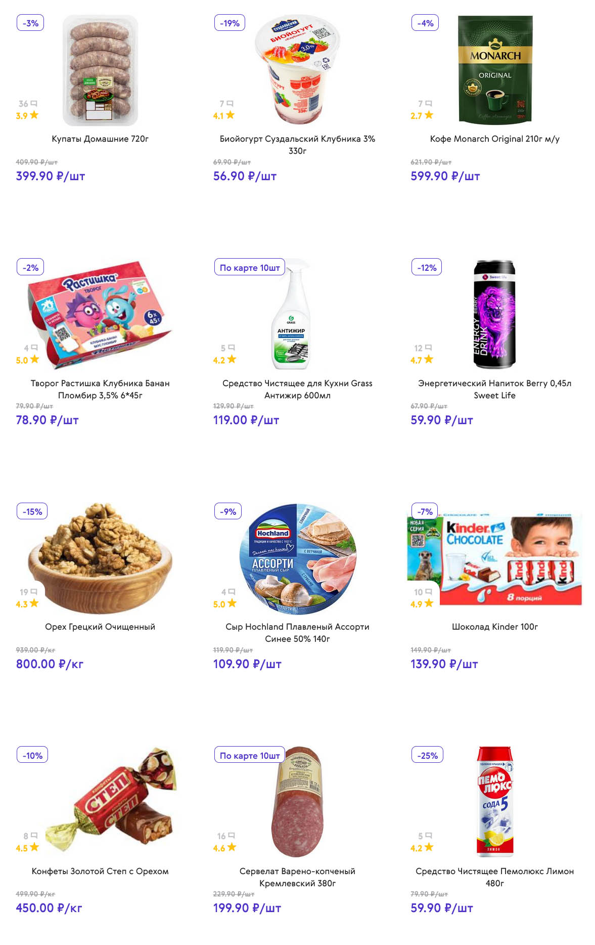Open the Творог Растишка product photo
Screen dimensions: 595x945
click(x=100, y=314)
